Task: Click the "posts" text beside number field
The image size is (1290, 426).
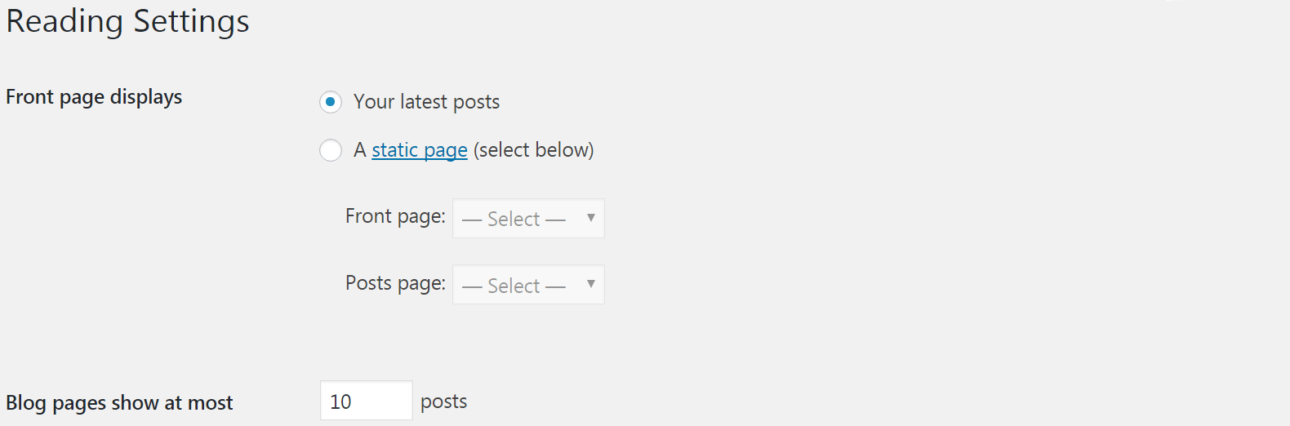Action: [x=443, y=402]
